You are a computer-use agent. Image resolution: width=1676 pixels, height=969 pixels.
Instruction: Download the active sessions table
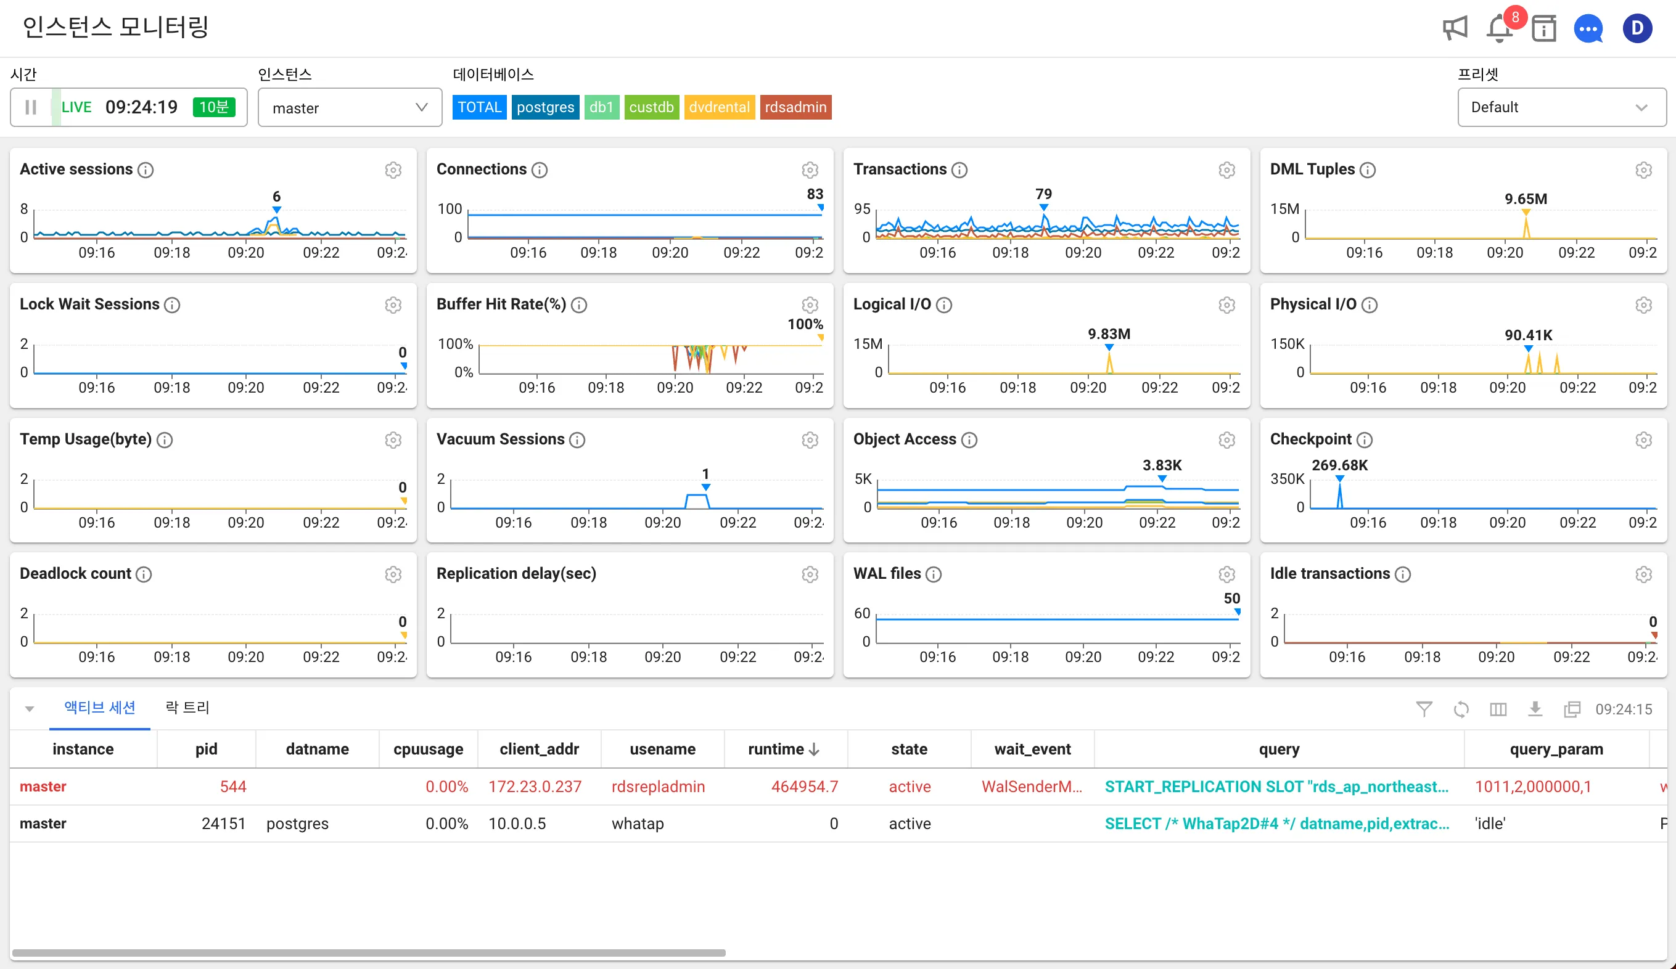pyautogui.click(x=1535, y=709)
